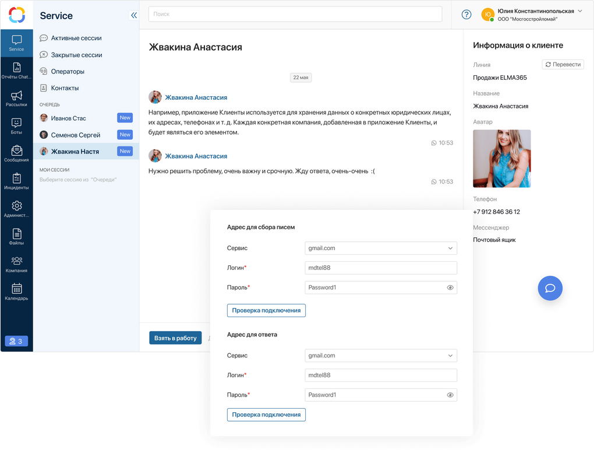Image resolution: width=594 pixels, height=456 pixels.
Task: Show password in Адрес для сбора писем
Action: pyautogui.click(x=450, y=287)
